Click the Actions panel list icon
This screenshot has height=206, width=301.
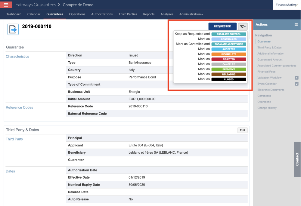[x=296, y=25]
